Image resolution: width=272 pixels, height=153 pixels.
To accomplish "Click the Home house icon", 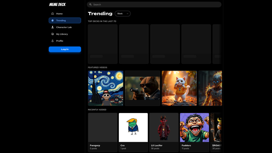I will coord(52,14).
